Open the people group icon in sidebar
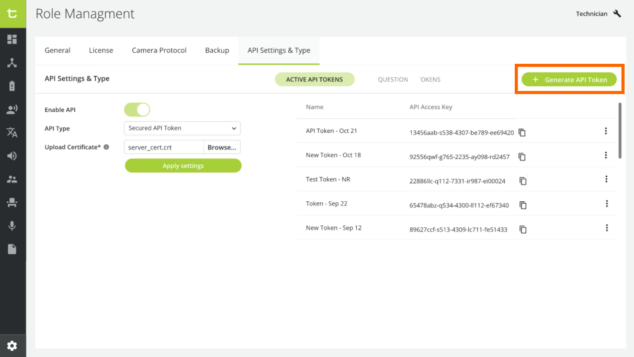The width and height of the screenshot is (634, 357). pos(12,179)
